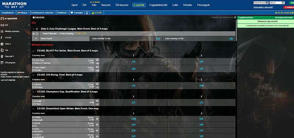Screen dimensions: 294x138
Task: Open Élő program calendar icon
Action: point(2,63)
